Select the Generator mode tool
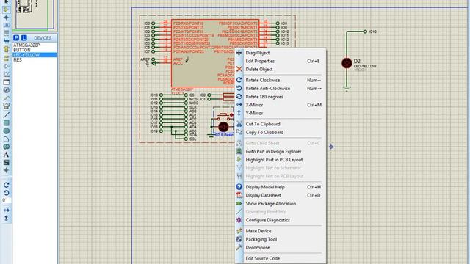Viewport: 470px width, 264px height. click(x=6, y=90)
